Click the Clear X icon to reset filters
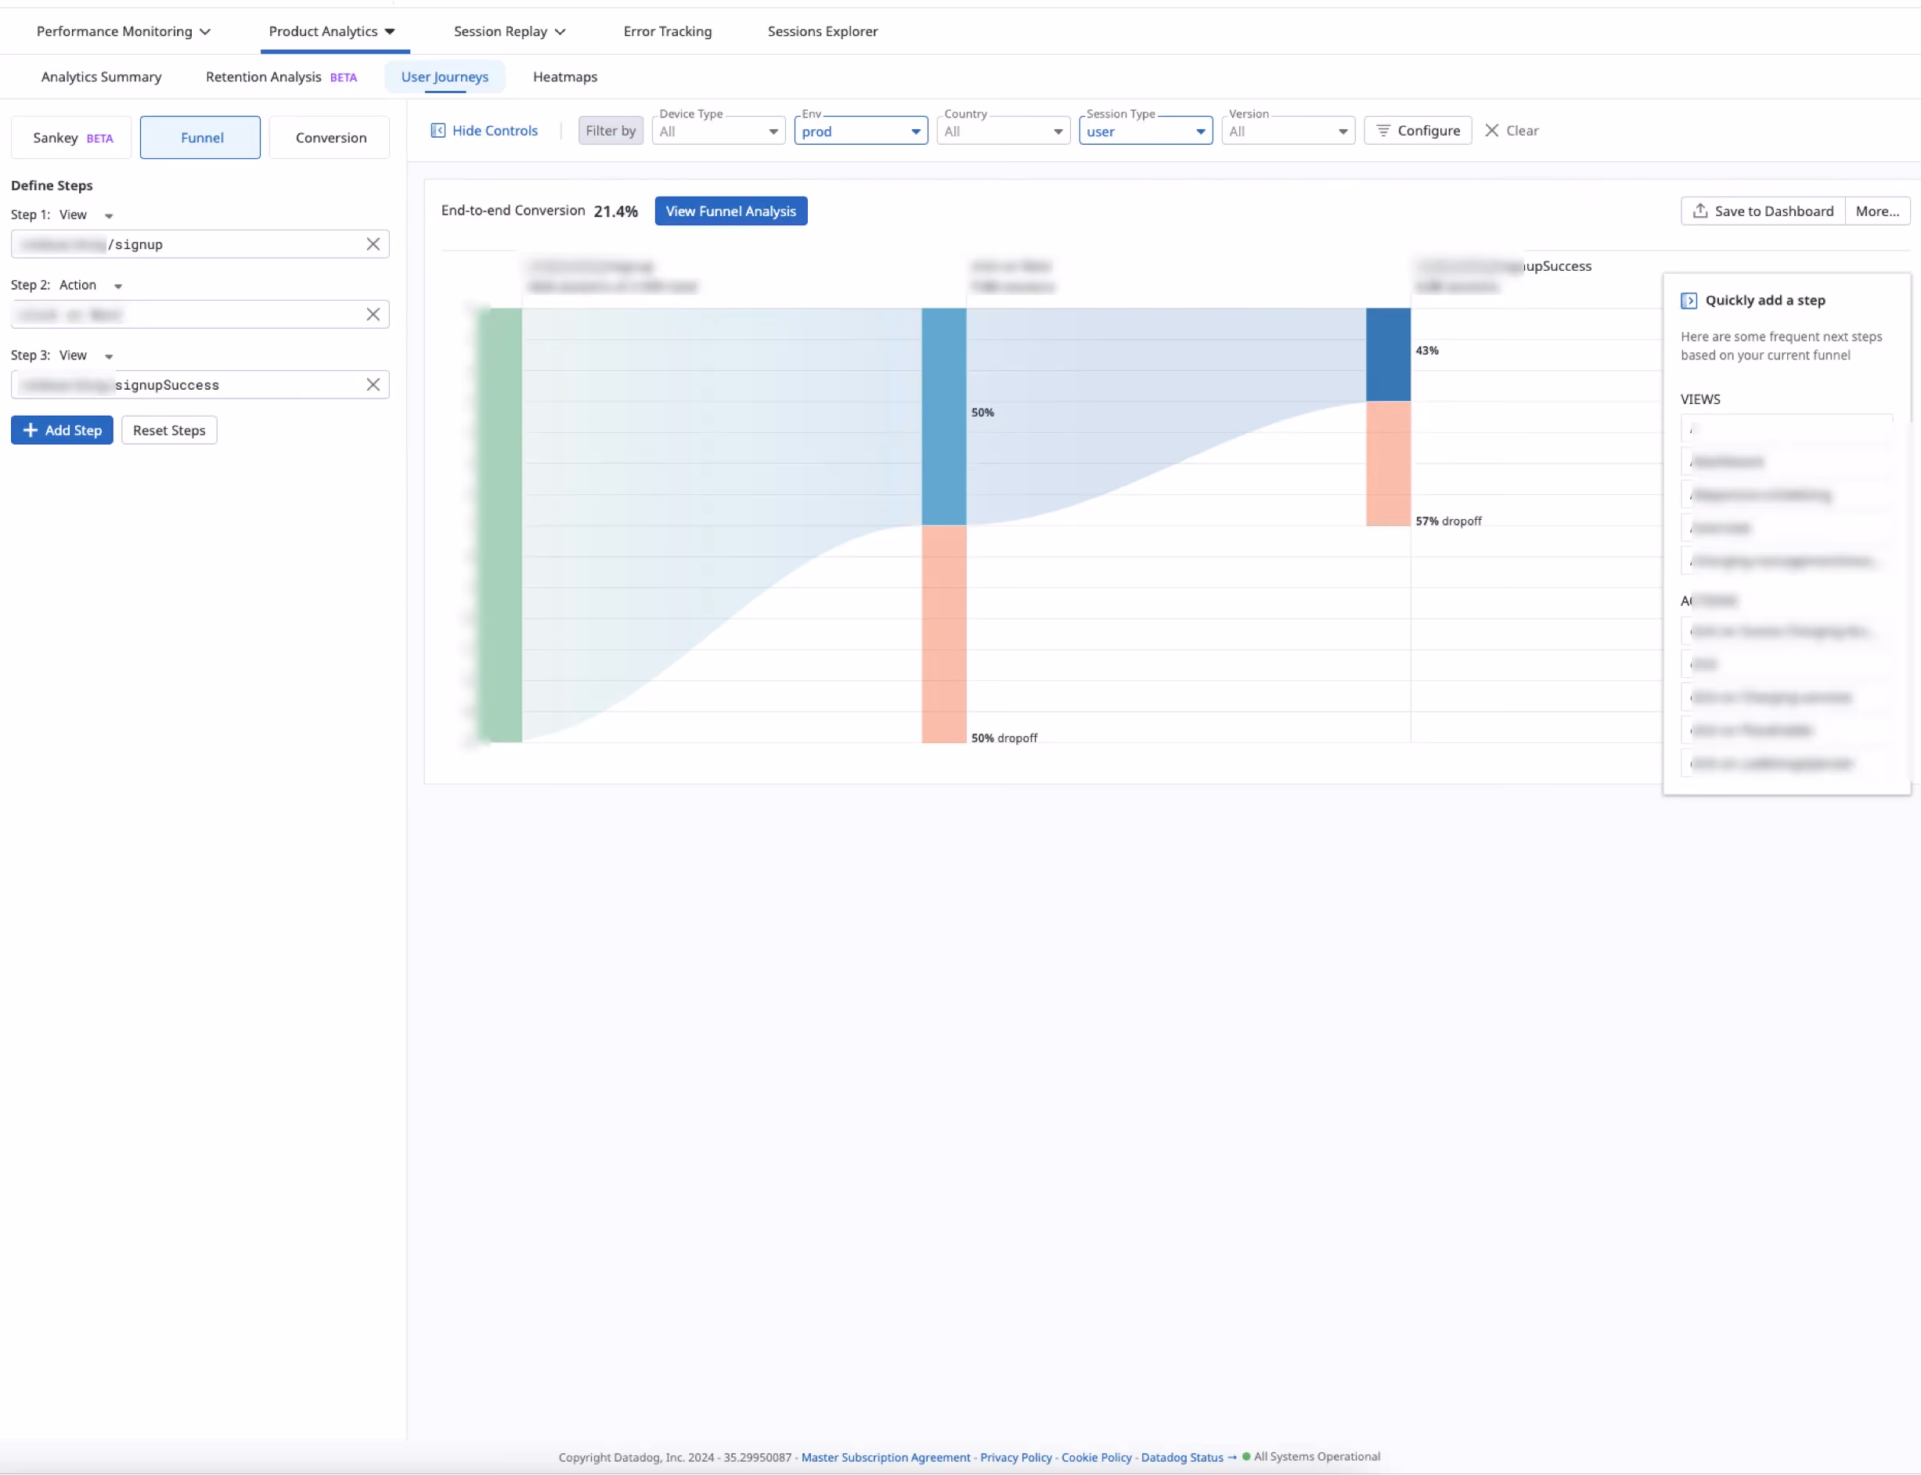 coord(1493,130)
